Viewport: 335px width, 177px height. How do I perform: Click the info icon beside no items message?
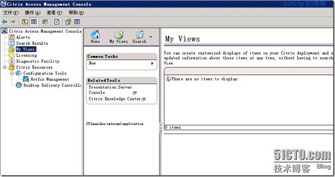coord(168,79)
